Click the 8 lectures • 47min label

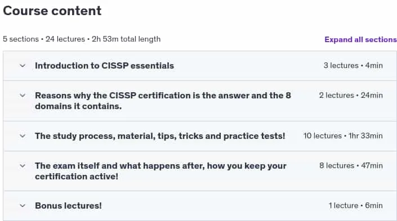point(351,166)
